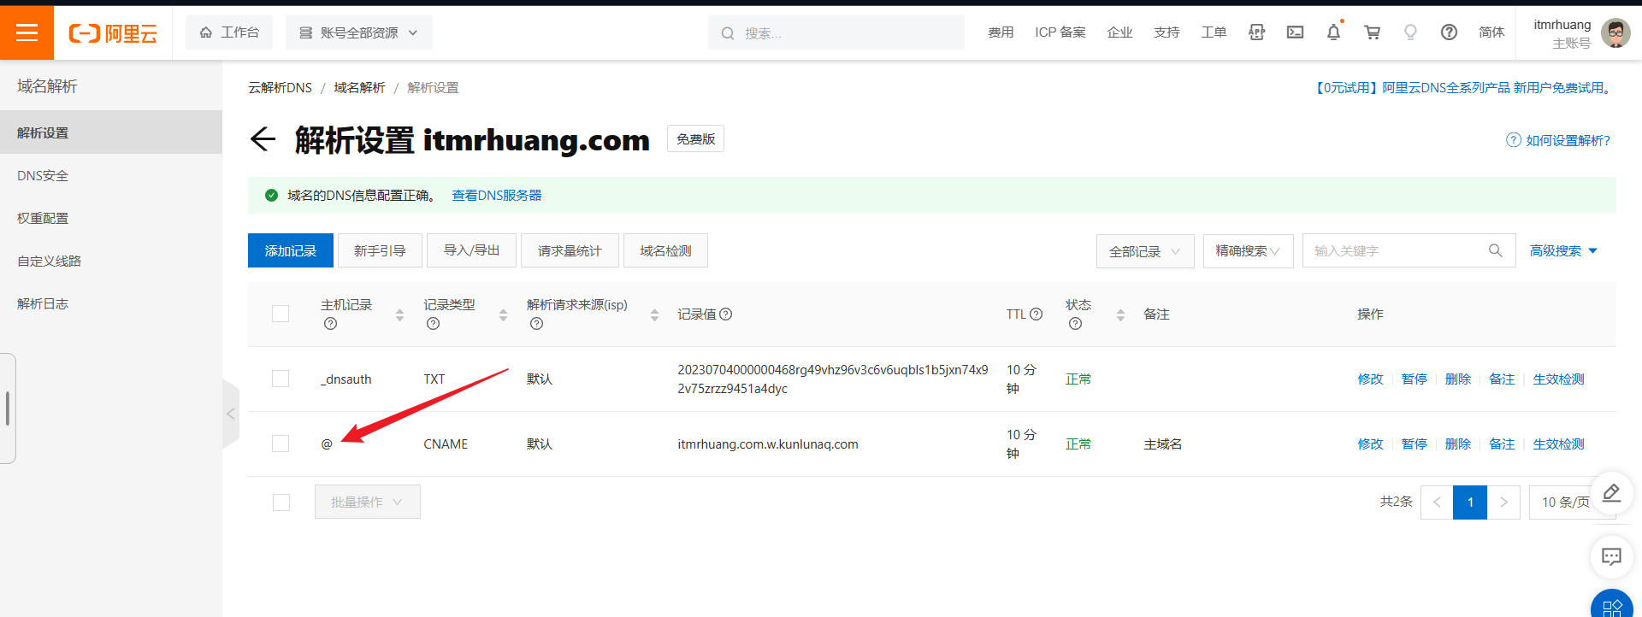Open the shopping cart
The image size is (1642, 617).
click(x=1372, y=32)
